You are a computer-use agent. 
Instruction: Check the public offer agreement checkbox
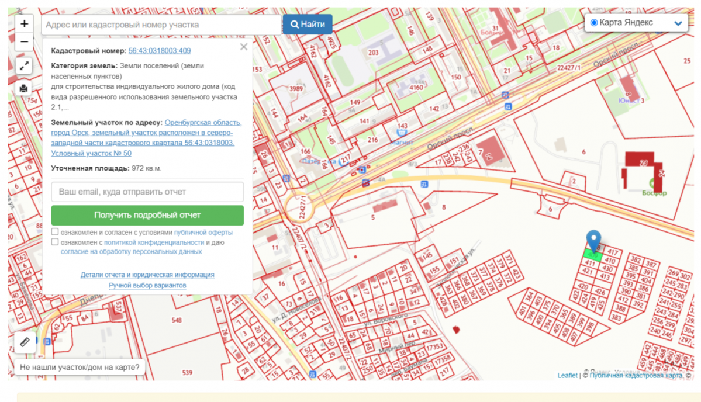click(x=55, y=232)
